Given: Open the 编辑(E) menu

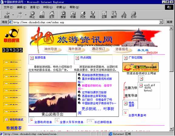Looking at the screenshot, I should click(22, 7).
